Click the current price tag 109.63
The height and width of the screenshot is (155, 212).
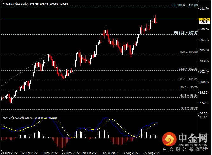coord(204,23)
